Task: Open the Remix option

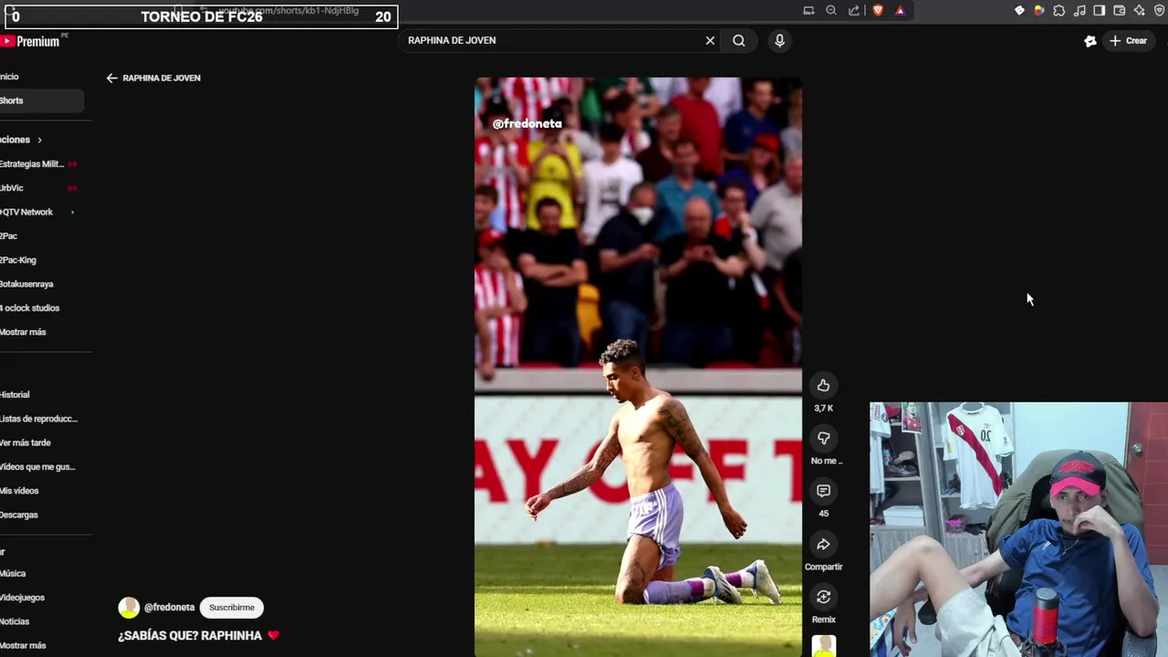Action: (823, 597)
